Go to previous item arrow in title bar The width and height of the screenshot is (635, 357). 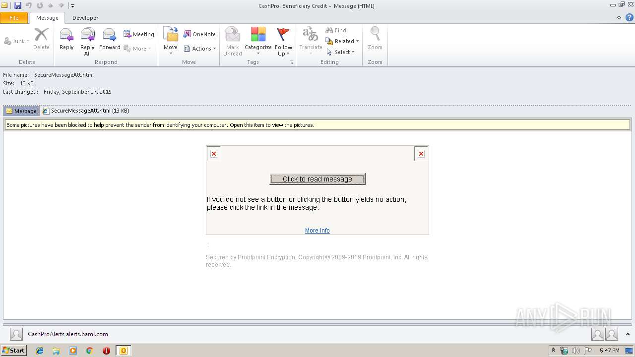pyautogui.click(x=51, y=5)
